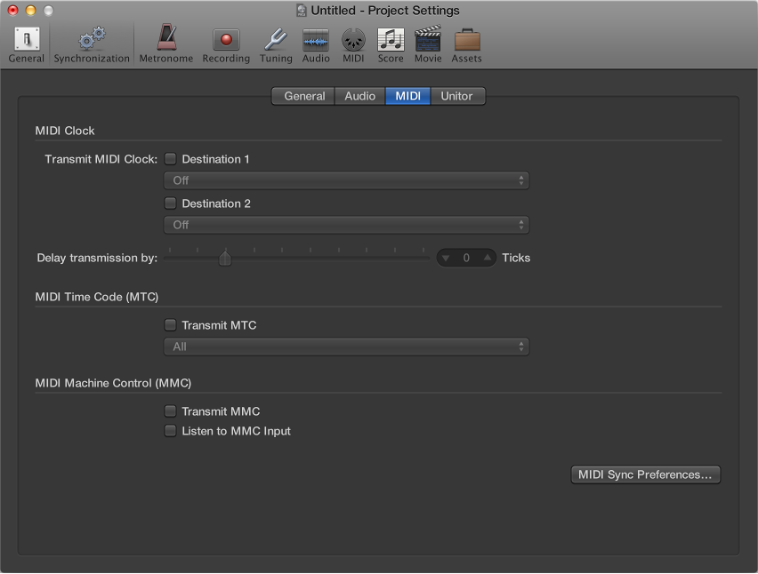
Task: Open the Recording settings icon
Action: pos(225,39)
